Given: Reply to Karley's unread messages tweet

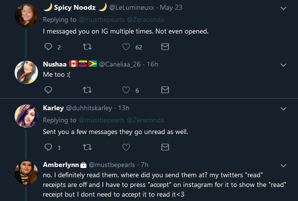Looking at the screenshot, I should click(48, 147).
